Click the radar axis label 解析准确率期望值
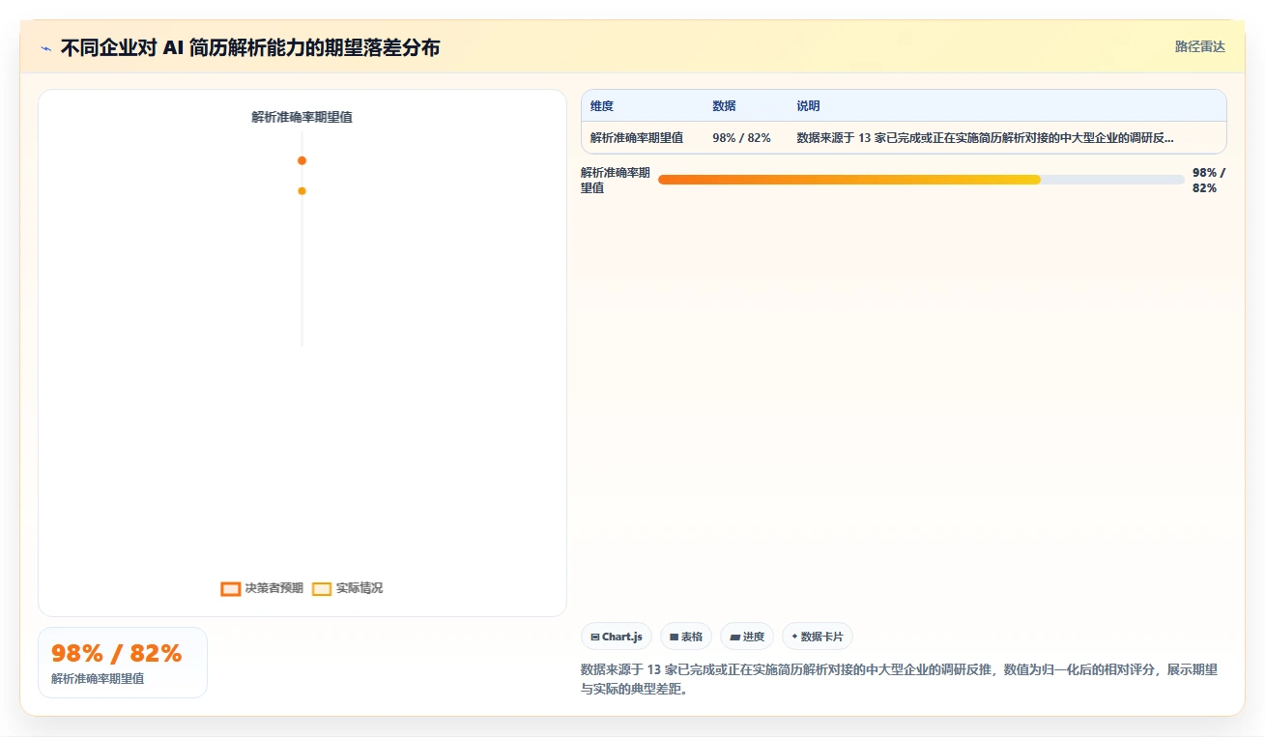The height and width of the screenshot is (737, 1265). pyautogui.click(x=302, y=117)
